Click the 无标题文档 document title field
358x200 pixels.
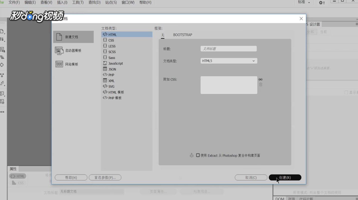[x=91, y=191]
